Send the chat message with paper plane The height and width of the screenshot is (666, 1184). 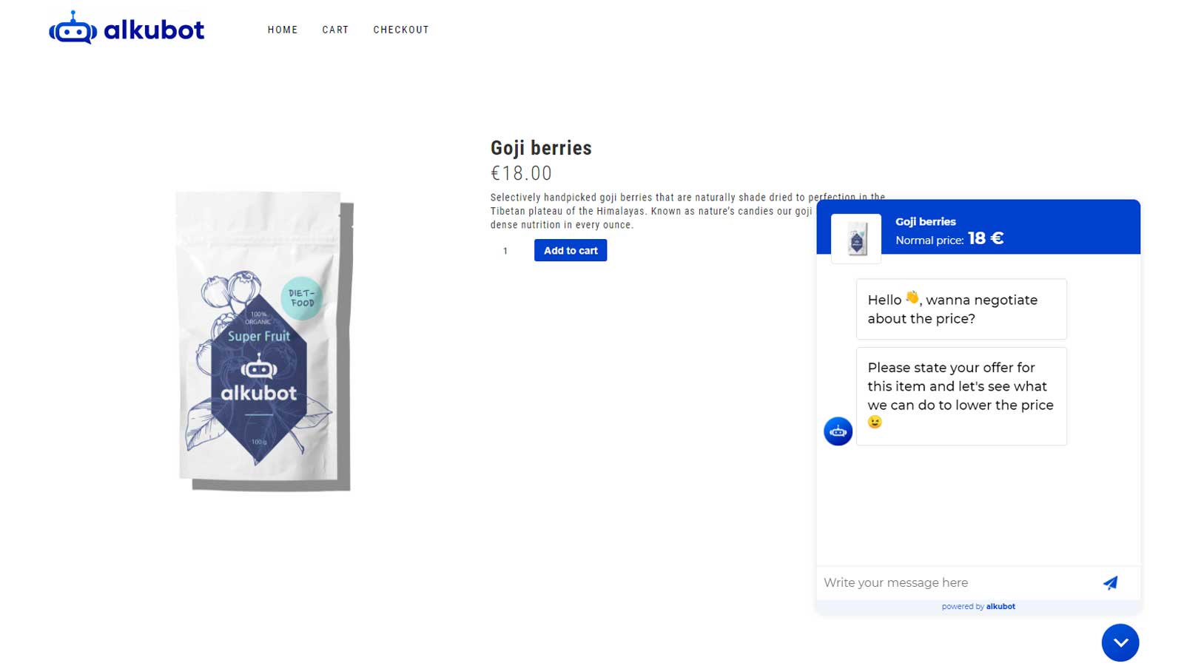tap(1110, 583)
